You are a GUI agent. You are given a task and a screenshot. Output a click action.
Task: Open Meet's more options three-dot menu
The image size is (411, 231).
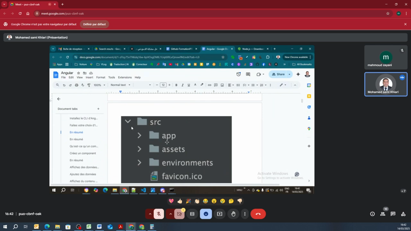tap(245, 214)
